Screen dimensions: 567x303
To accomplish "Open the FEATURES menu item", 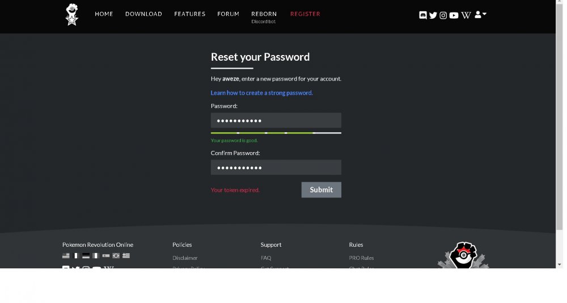I will click(189, 14).
